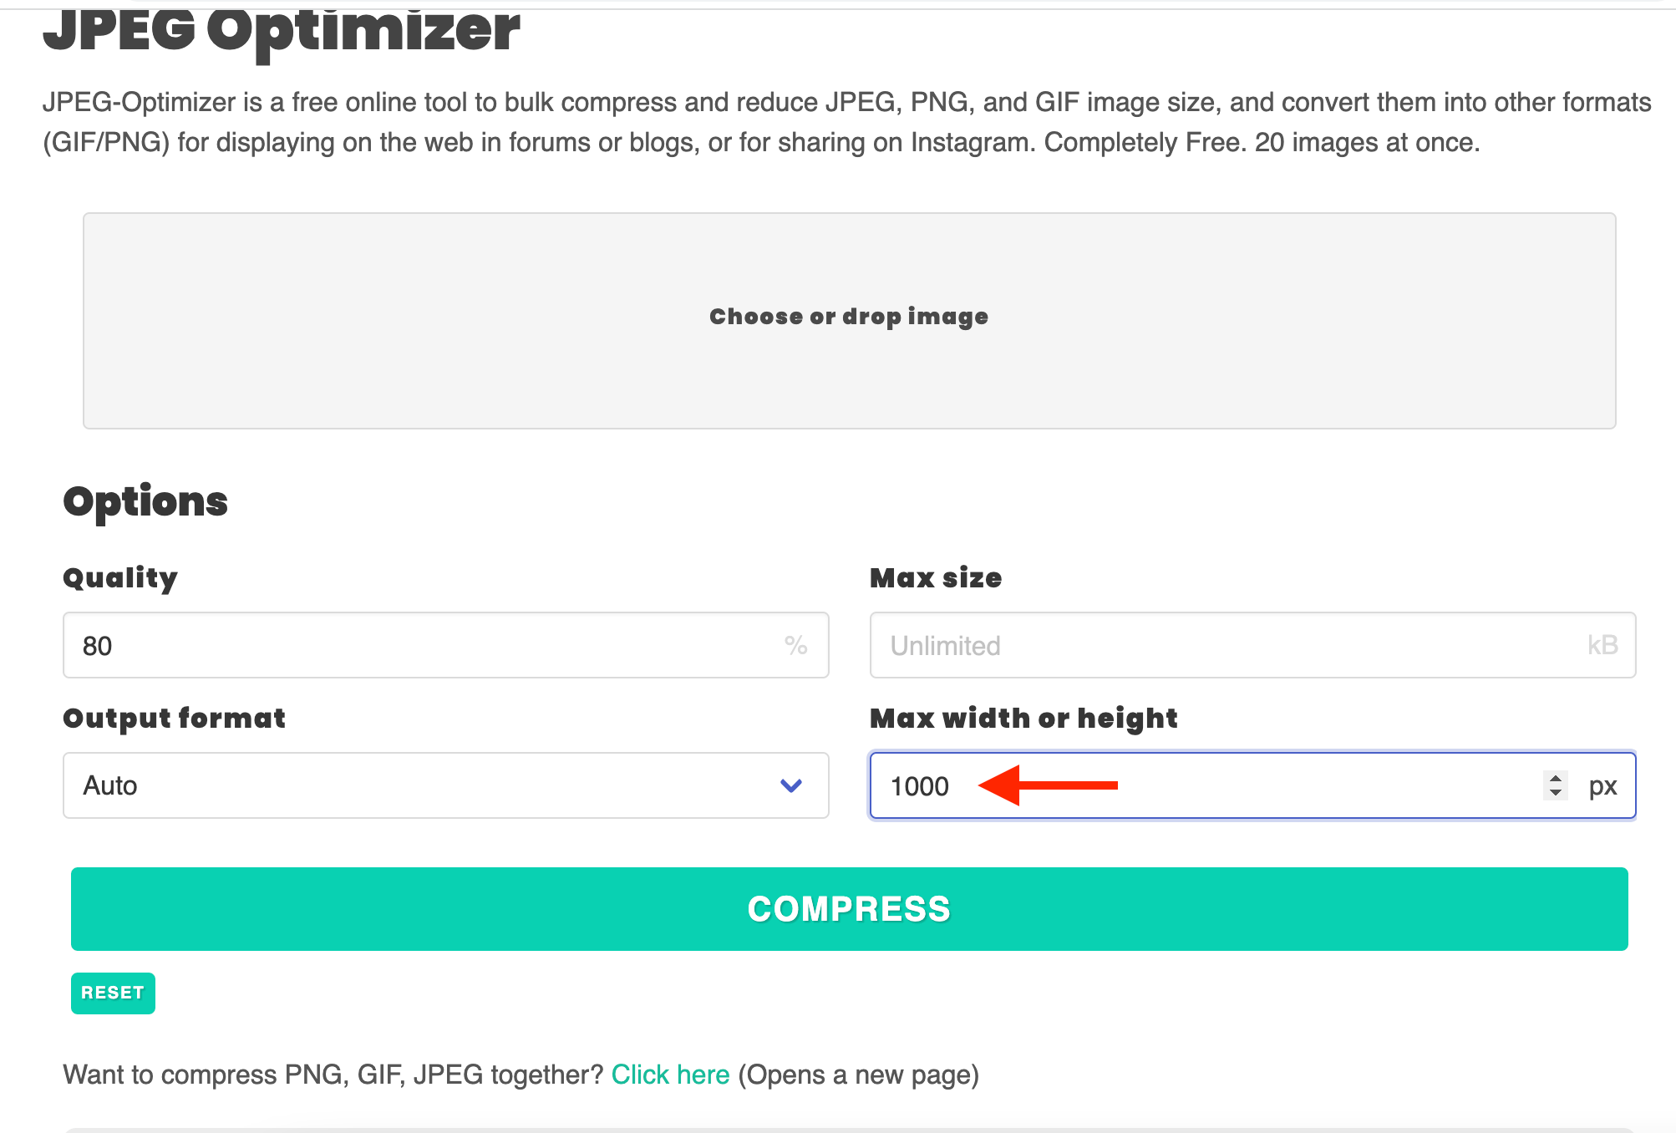Click the percent symbol in Quality field
The image size is (1676, 1133).
(x=795, y=645)
